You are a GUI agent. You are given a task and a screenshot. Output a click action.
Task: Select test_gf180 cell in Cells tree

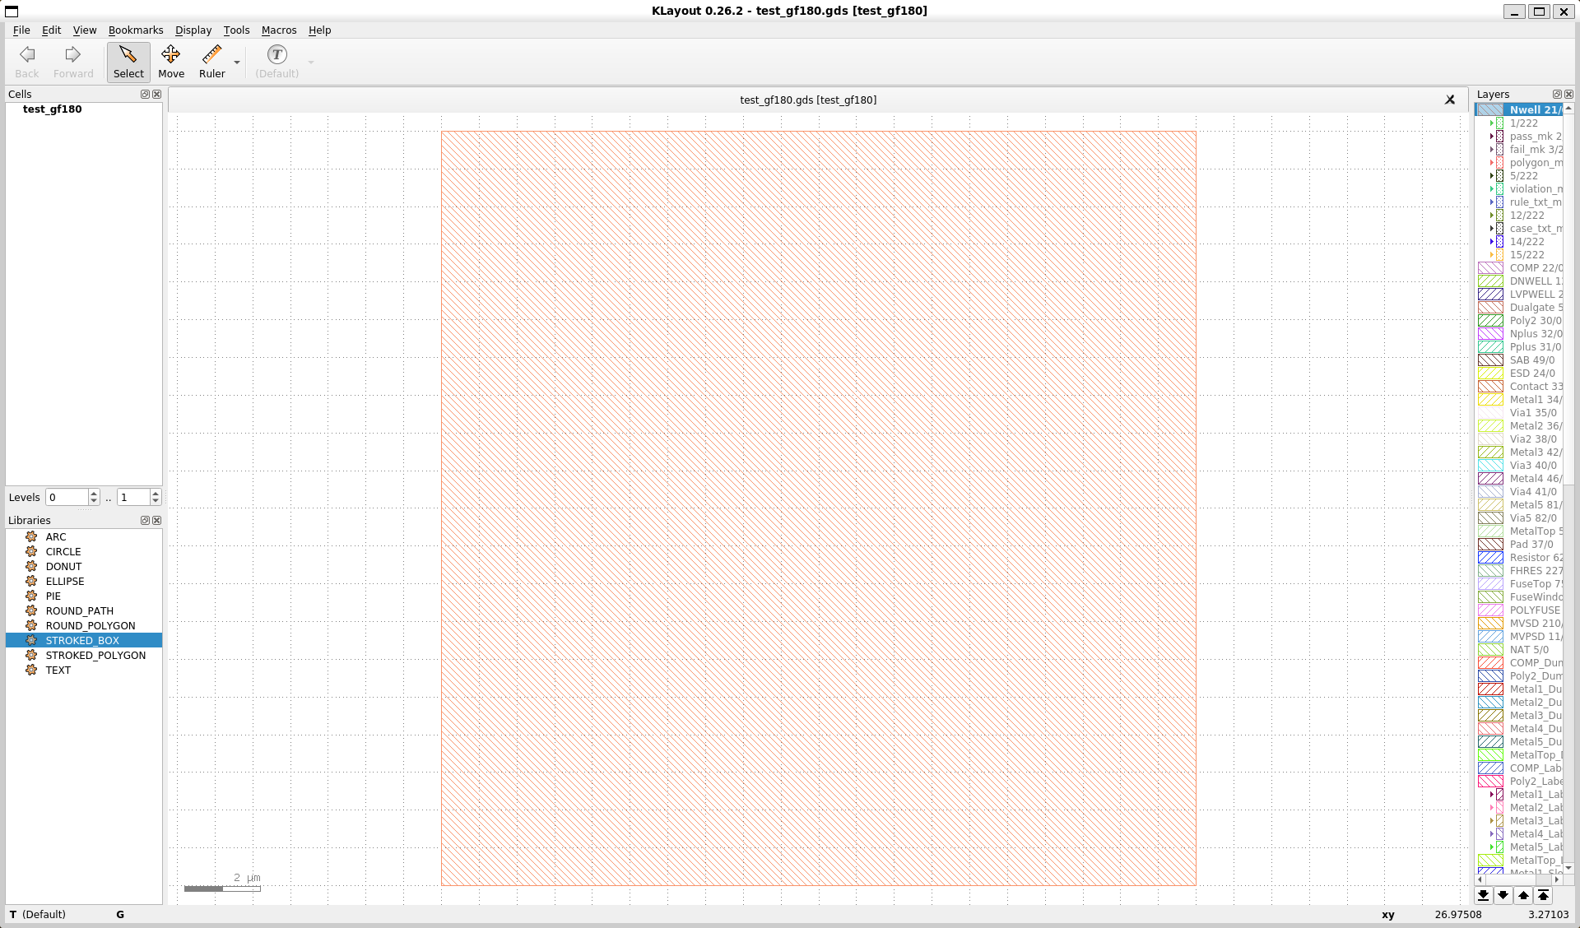[x=52, y=109]
